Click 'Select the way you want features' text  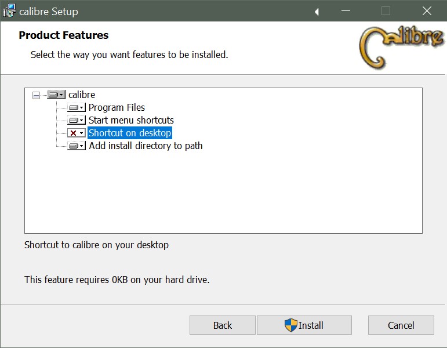tap(129, 55)
